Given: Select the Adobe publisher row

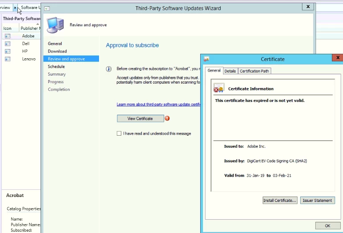Looking at the screenshot, I should 21,36.
